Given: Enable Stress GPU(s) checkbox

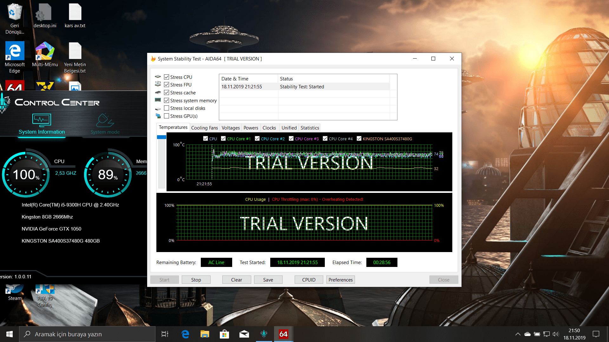Looking at the screenshot, I should pos(167,116).
